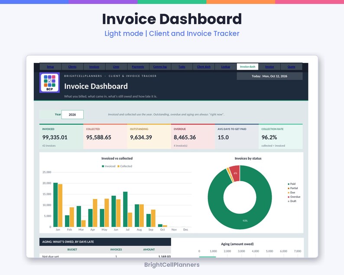Click the Collection rate 96.2%
This screenshot has height=275, width=344.
269,138
